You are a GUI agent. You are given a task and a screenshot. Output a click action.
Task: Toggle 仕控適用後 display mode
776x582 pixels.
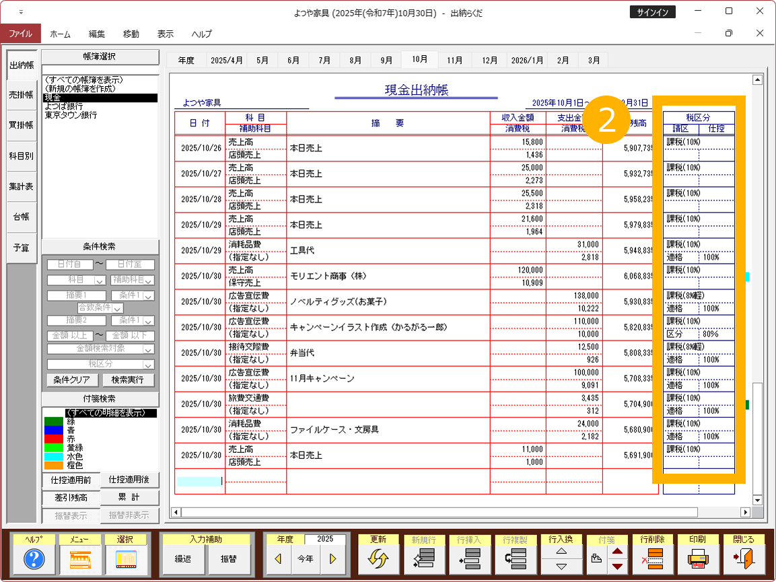(132, 480)
